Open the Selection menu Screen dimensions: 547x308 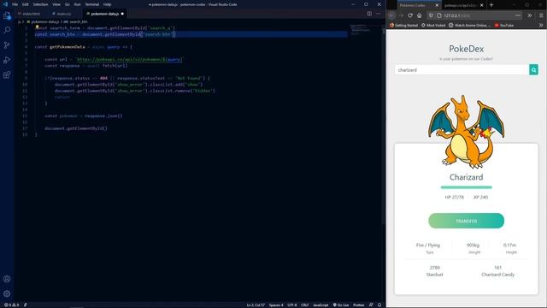(40, 4)
